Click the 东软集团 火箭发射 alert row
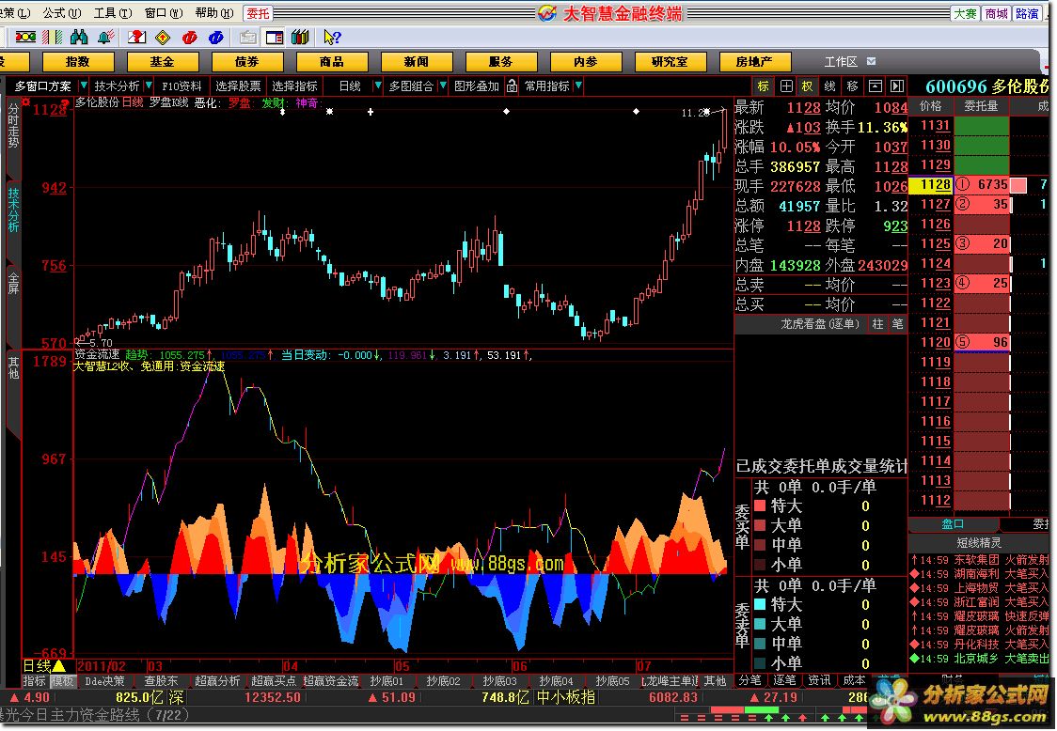This screenshot has width=1057, height=731. tap(980, 559)
